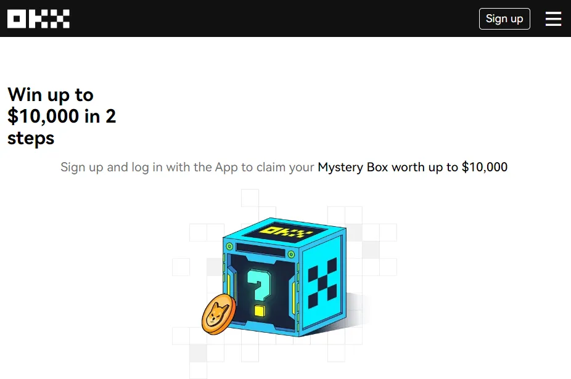Screen dimensions: 571x379
Task: Click the yellow OKX logo atop the mystery box
Action: pyautogui.click(x=285, y=232)
